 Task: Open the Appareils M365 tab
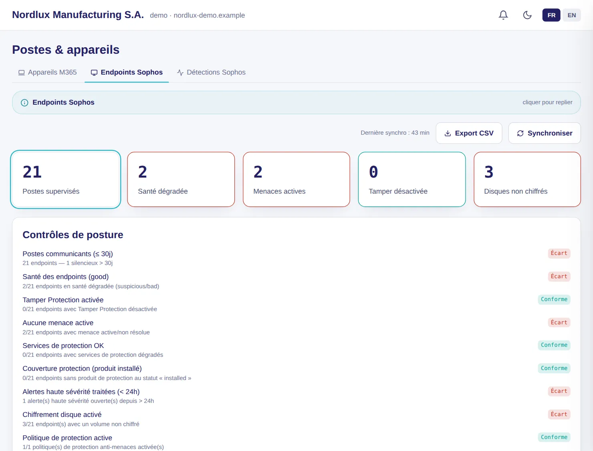48,73
